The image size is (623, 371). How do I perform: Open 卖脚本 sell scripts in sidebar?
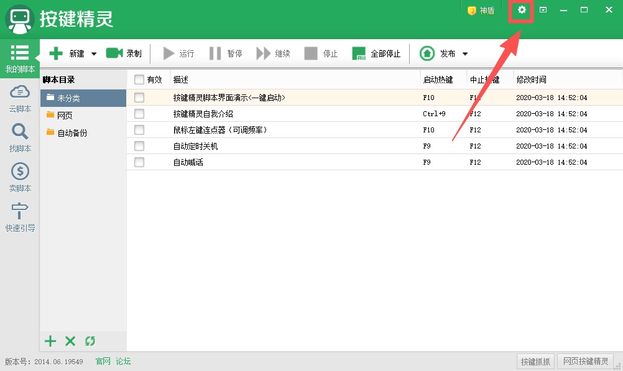click(x=20, y=178)
